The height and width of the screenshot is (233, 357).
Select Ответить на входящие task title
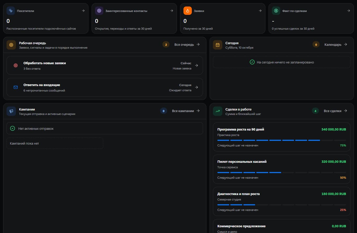click(x=42, y=85)
